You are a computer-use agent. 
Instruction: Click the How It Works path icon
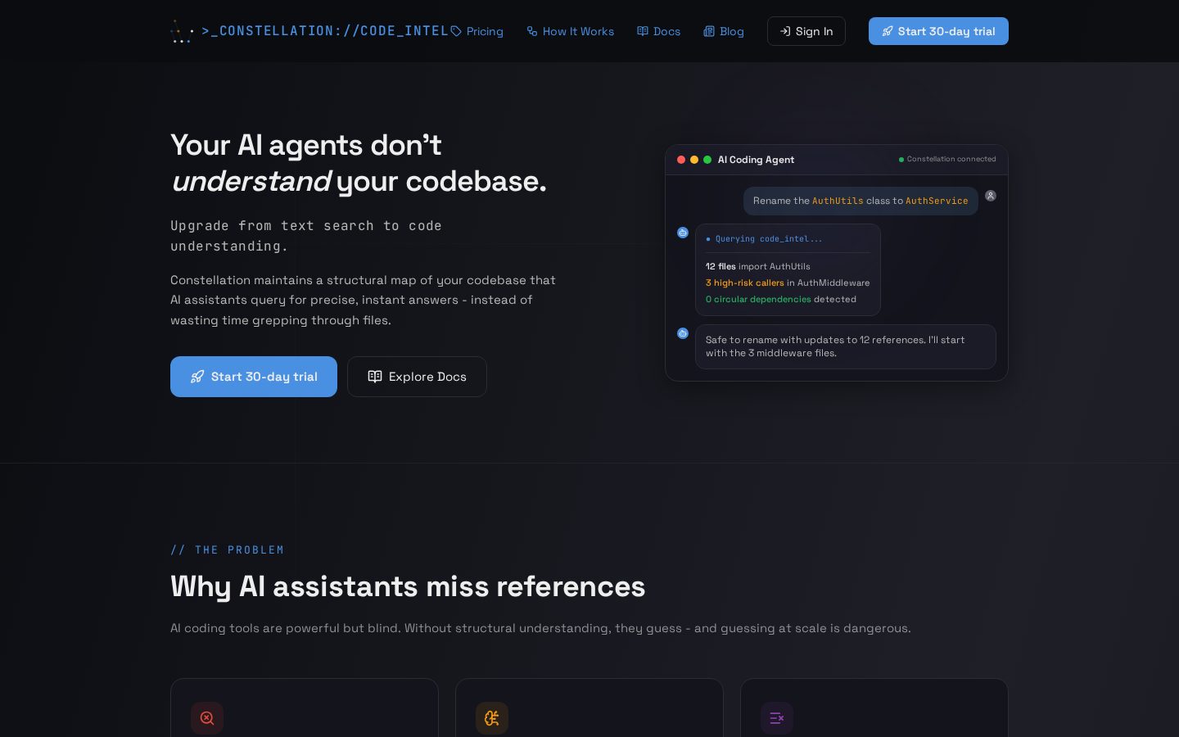click(x=532, y=31)
